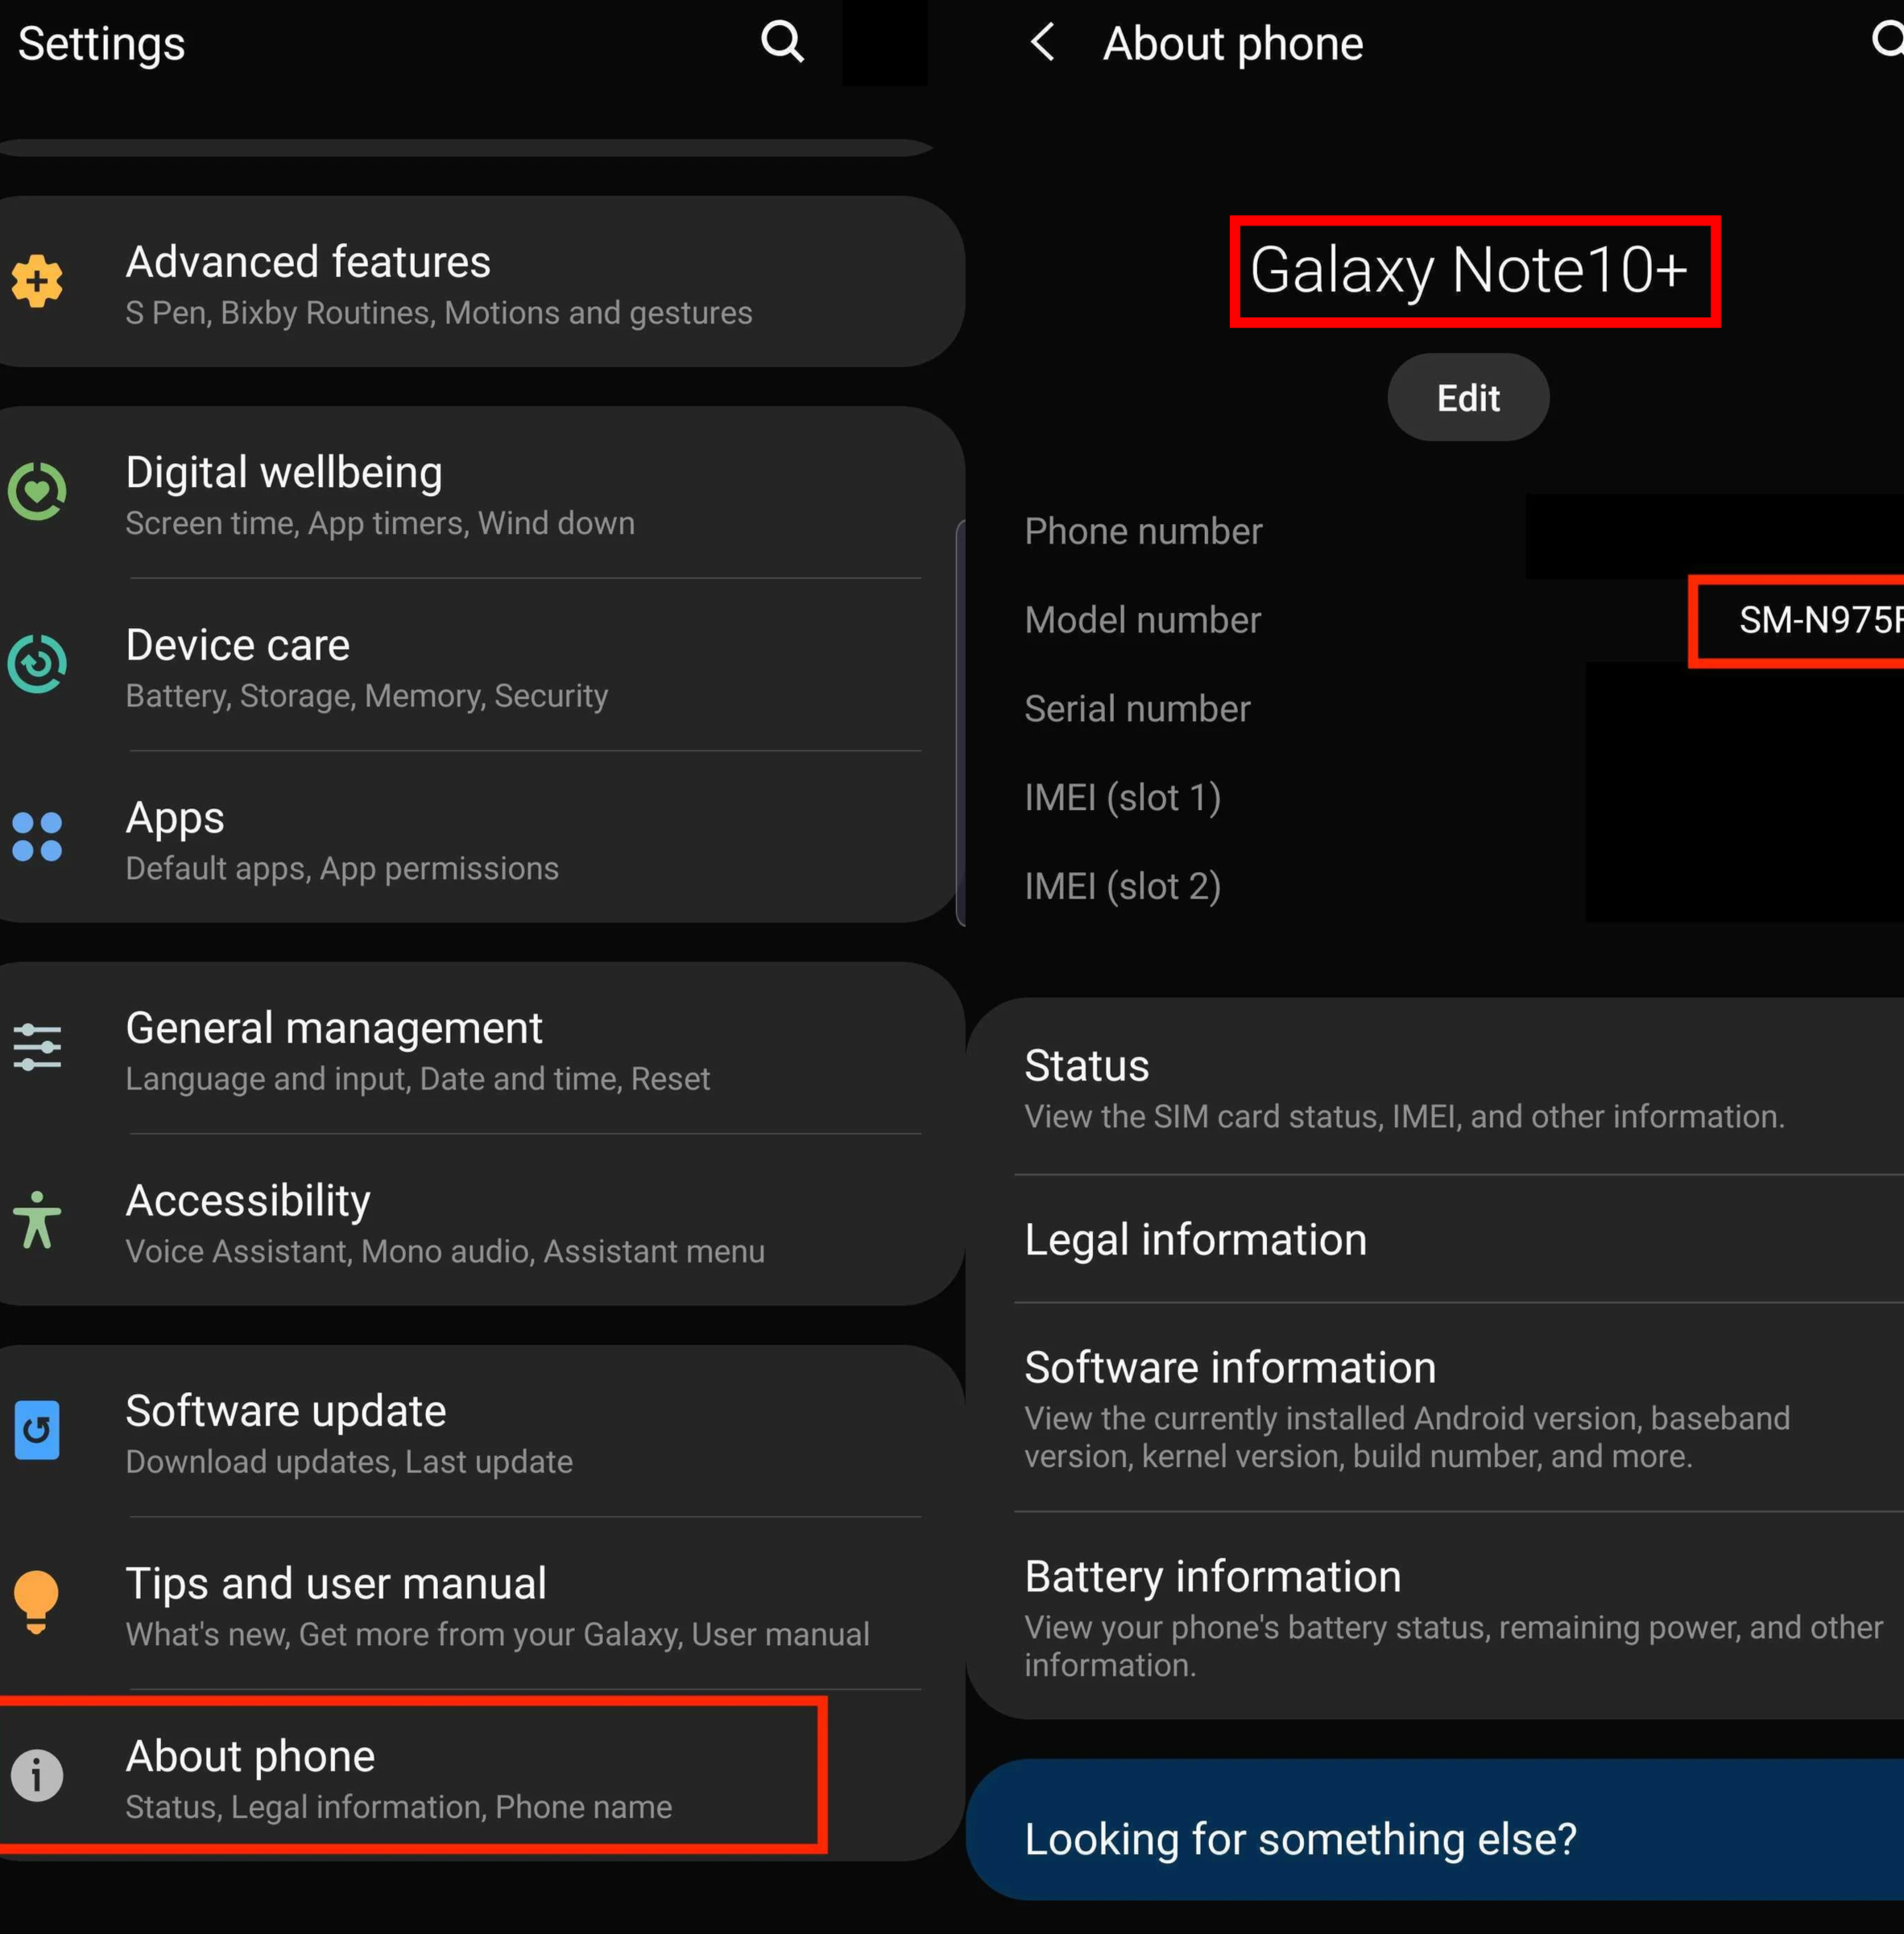Open Advanced features settings
The image size is (1904, 1934).
point(480,282)
